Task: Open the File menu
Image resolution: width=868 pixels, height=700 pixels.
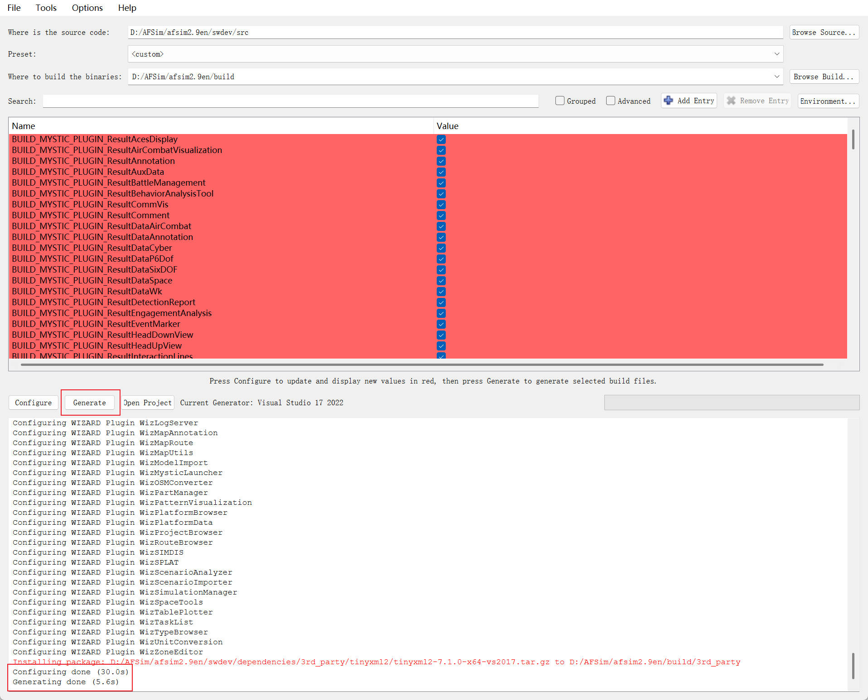Action: click(x=14, y=8)
